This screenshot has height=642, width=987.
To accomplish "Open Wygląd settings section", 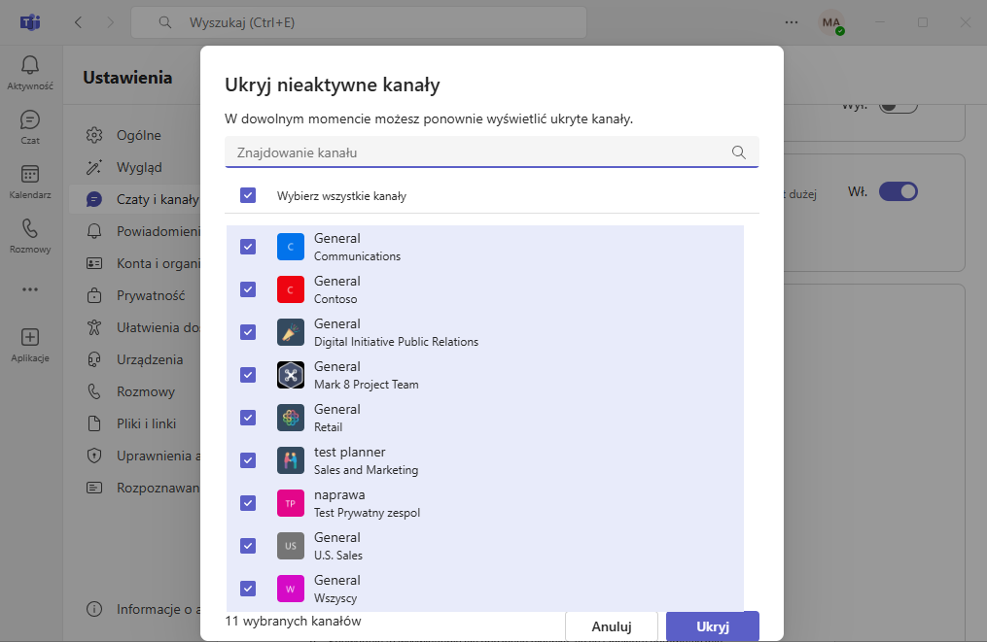I will pyautogui.click(x=135, y=167).
